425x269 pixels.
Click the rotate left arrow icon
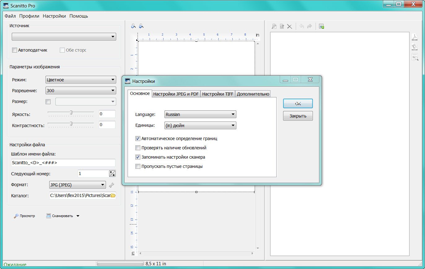301,27
